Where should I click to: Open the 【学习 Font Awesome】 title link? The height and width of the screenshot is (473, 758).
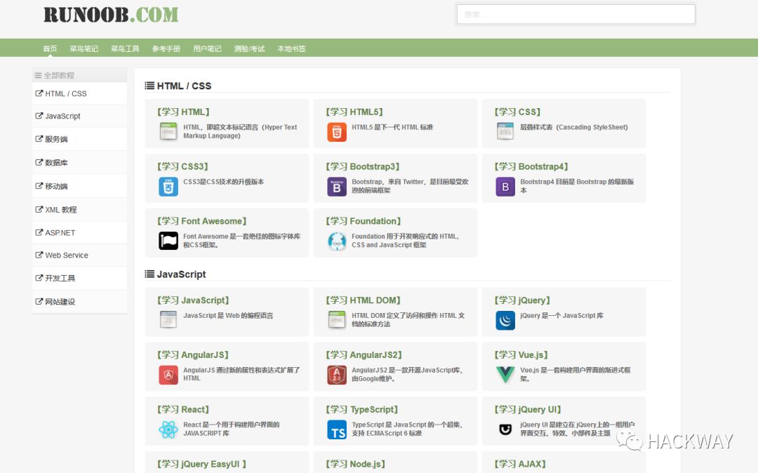click(x=201, y=221)
